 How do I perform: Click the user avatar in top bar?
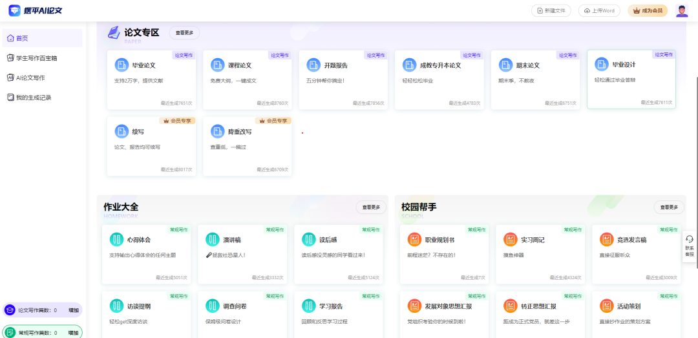point(682,11)
